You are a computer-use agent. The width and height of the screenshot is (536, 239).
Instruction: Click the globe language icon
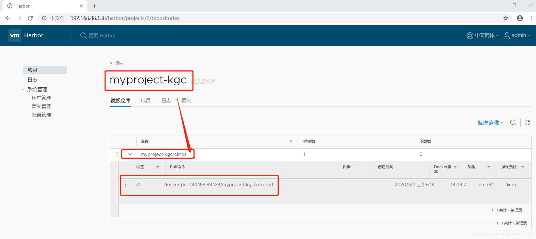pos(470,35)
